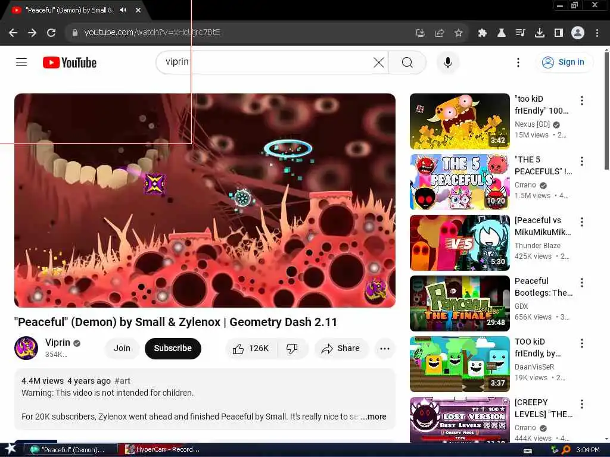The height and width of the screenshot is (457, 610).
Task: Like the video with 126K thumbs up
Action: (x=251, y=348)
